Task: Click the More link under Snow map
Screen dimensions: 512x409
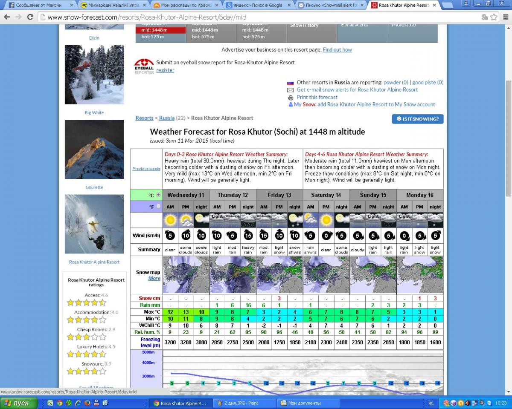Action: coord(154,279)
